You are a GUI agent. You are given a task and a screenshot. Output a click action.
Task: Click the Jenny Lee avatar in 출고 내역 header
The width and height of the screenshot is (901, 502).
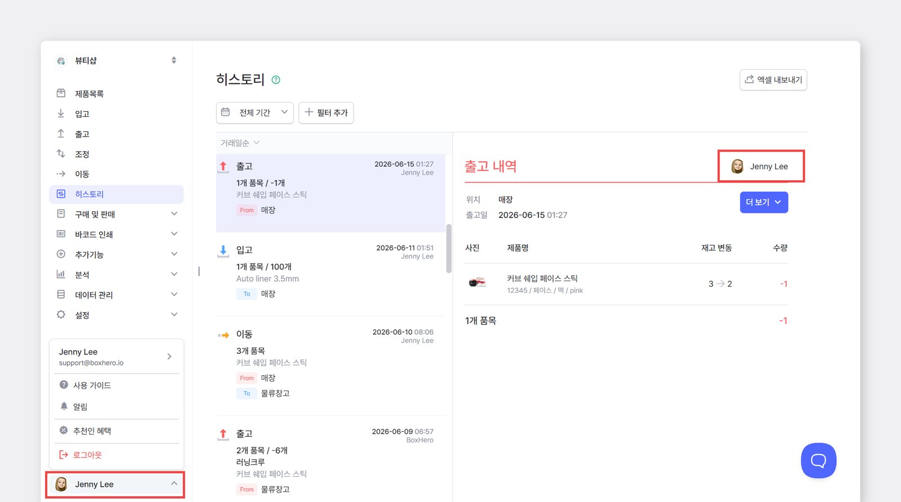click(x=737, y=166)
